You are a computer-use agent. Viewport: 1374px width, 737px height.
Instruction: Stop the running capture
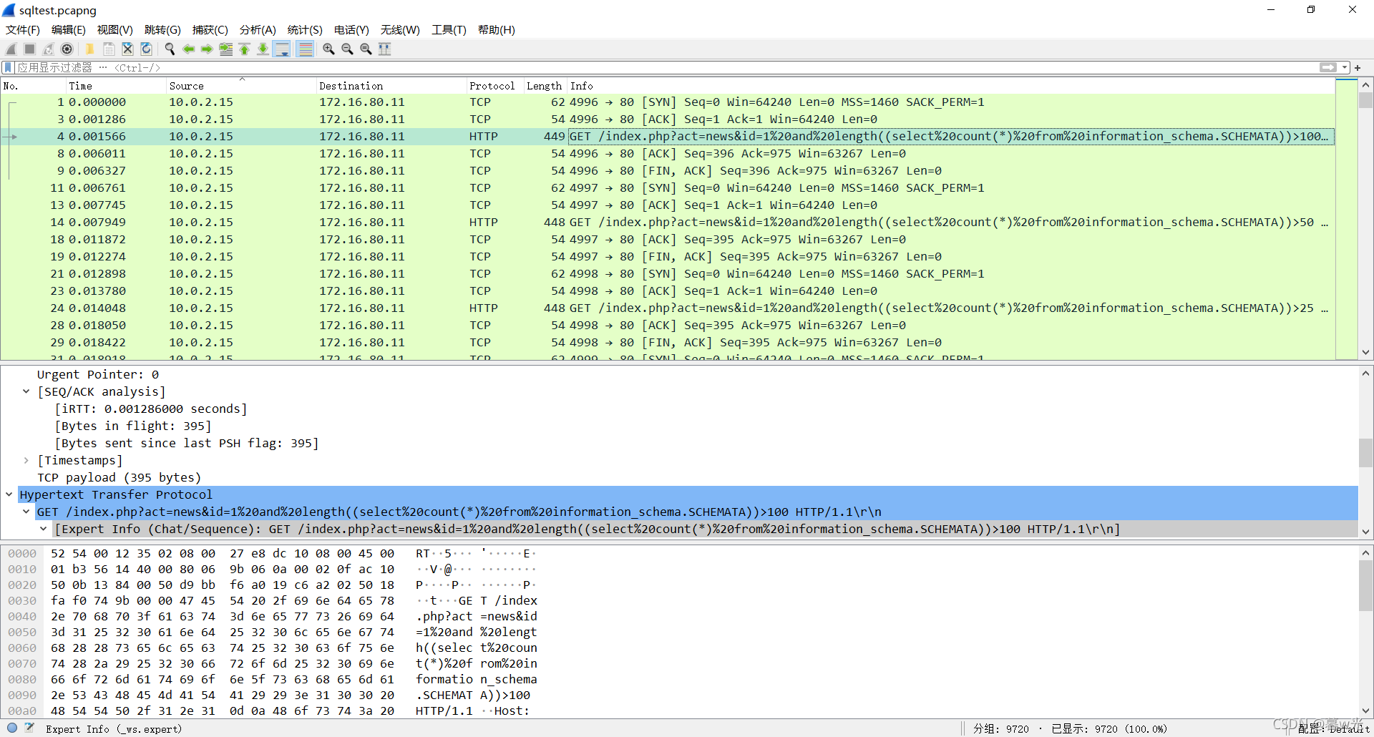[x=29, y=49]
